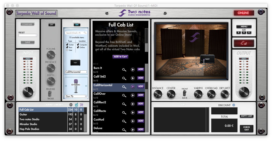Open CalifRect2 magnifier details
The height and width of the screenshot is (141, 272).
pyautogui.click(x=124, y=104)
